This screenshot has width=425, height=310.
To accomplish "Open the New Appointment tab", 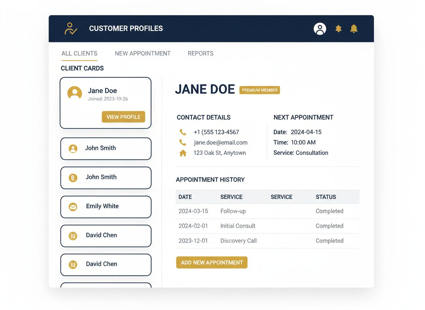I will coord(143,53).
